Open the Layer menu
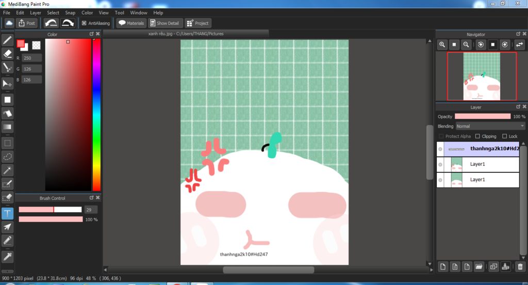Image resolution: width=528 pixels, height=285 pixels. click(x=36, y=12)
